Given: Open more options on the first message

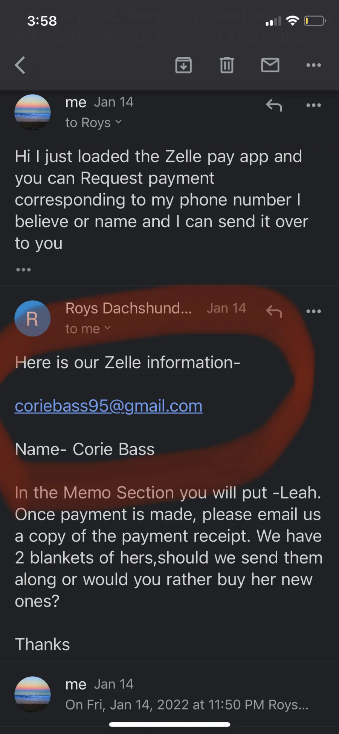Looking at the screenshot, I should coord(313,105).
